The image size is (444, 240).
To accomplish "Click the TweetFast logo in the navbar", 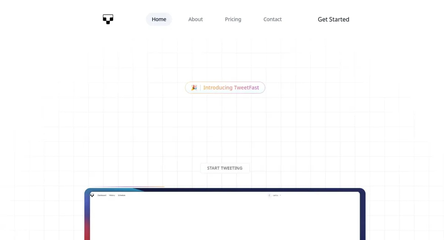I will [x=108, y=19].
